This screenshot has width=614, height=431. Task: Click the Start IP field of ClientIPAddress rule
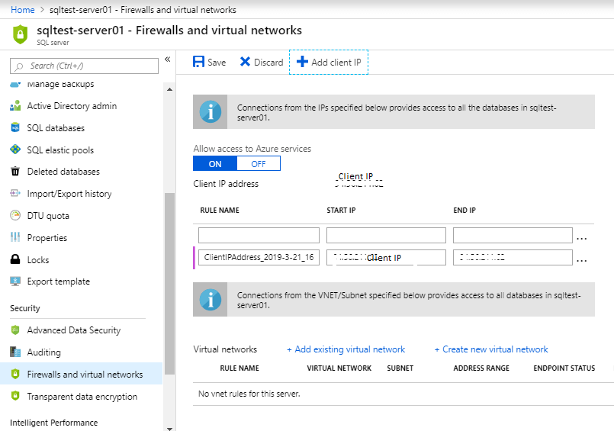(386, 257)
